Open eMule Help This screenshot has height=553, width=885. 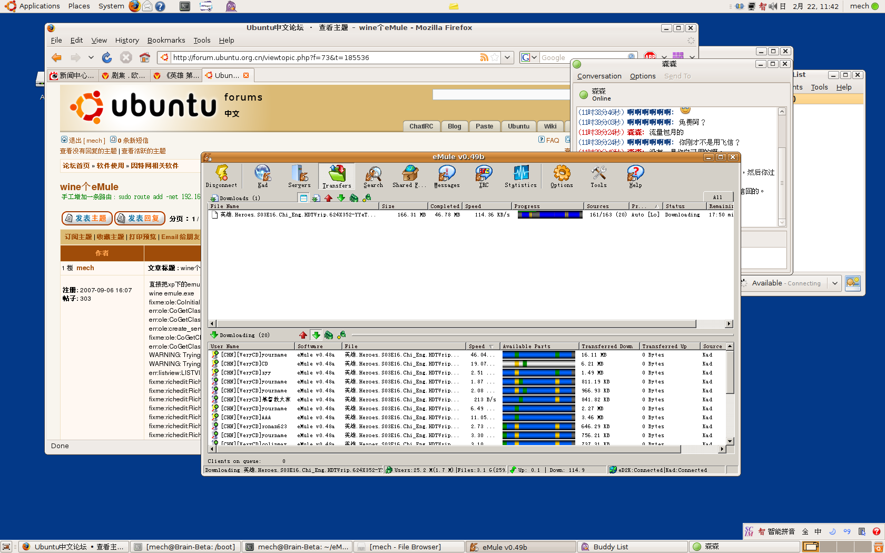(635, 176)
